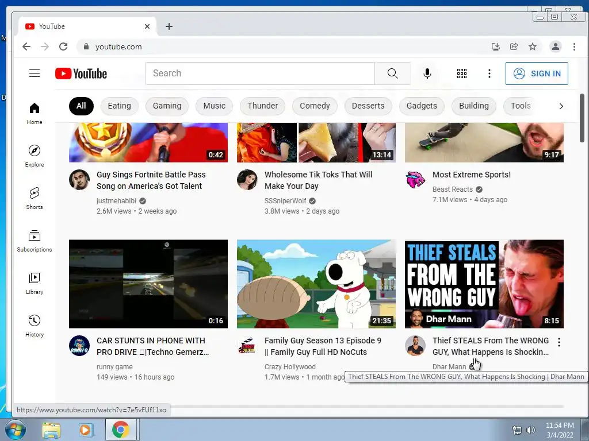Click the SIGN IN button
The height and width of the screenshot is (441, 589).
(537, 73)
